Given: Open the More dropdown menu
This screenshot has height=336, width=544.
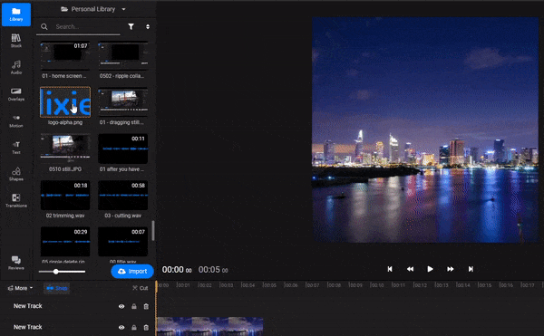Looking at the screenshot, I should coord(21,288).
